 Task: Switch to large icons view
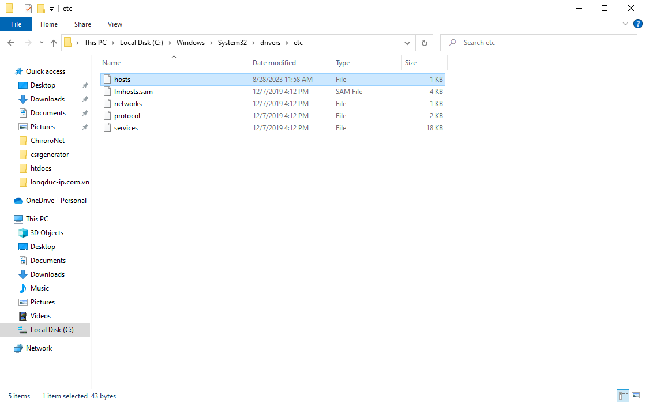tap(636, 396)
